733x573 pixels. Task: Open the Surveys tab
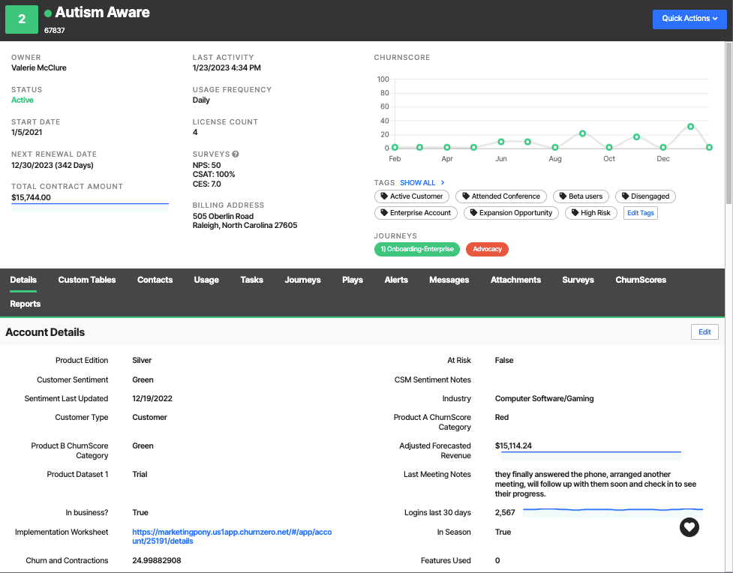[x=578, y=280]
